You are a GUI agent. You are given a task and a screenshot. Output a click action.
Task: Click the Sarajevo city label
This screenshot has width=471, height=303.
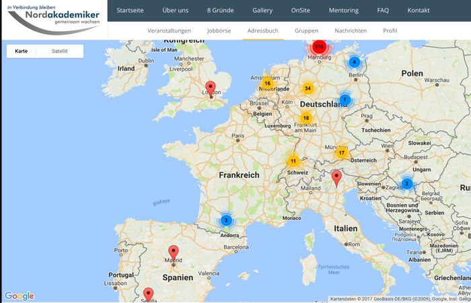[409, 222]
